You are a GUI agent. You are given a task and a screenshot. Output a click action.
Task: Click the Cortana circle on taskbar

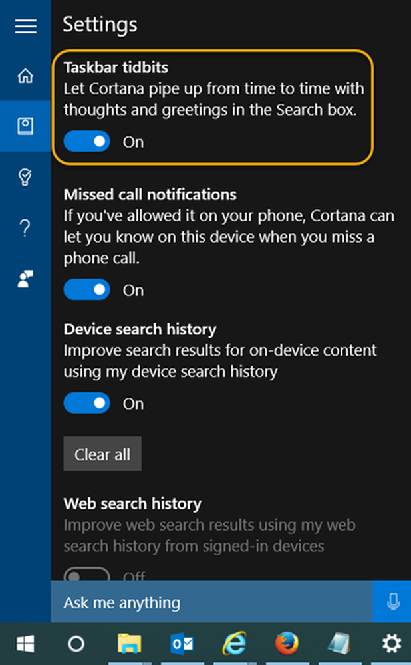tap(76, 644)
